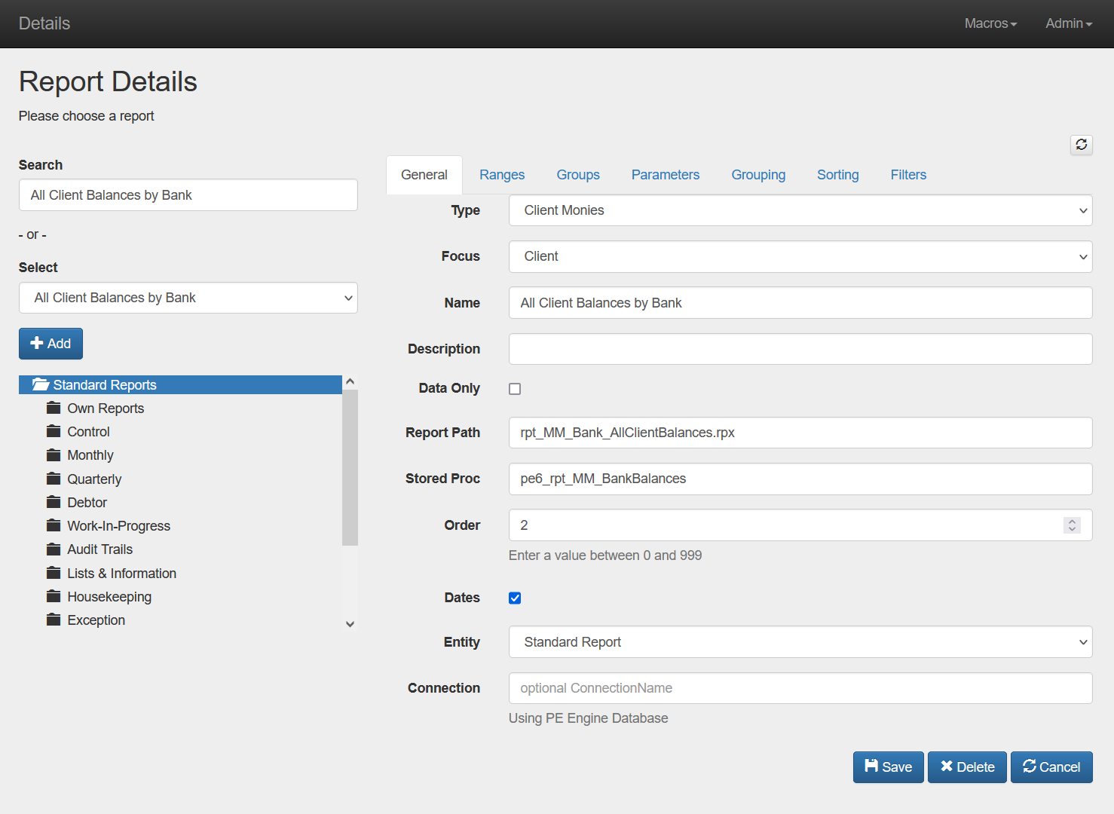
Task: Toggle the Data Only checkbox
Action: pyautogui.click(x=515, y=389)
